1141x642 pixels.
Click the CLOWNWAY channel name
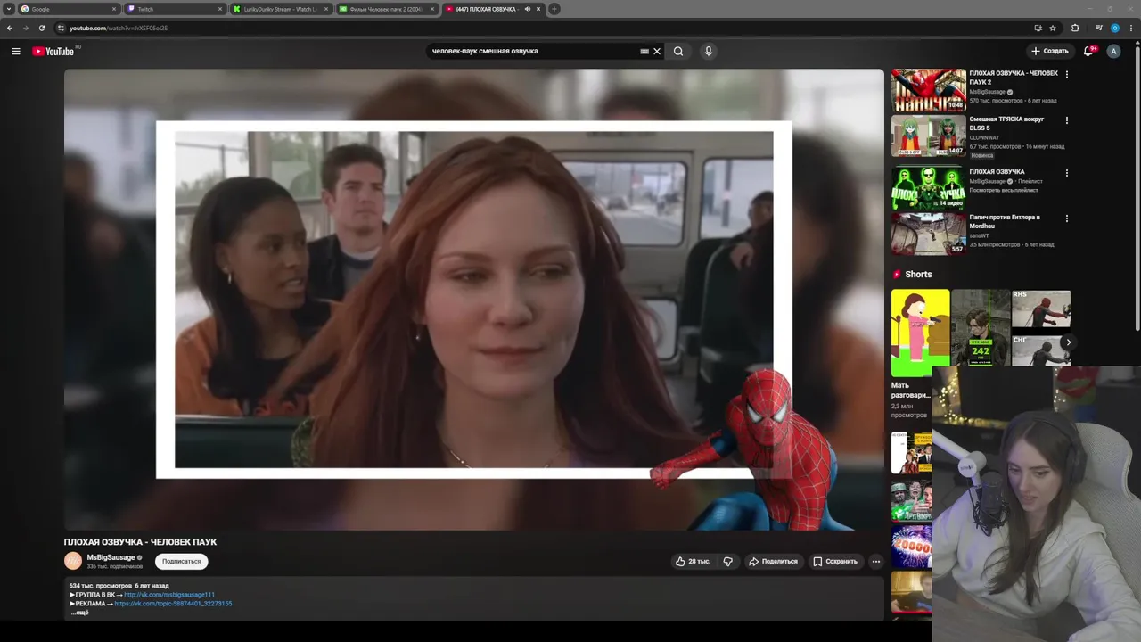tap(984, 137)
